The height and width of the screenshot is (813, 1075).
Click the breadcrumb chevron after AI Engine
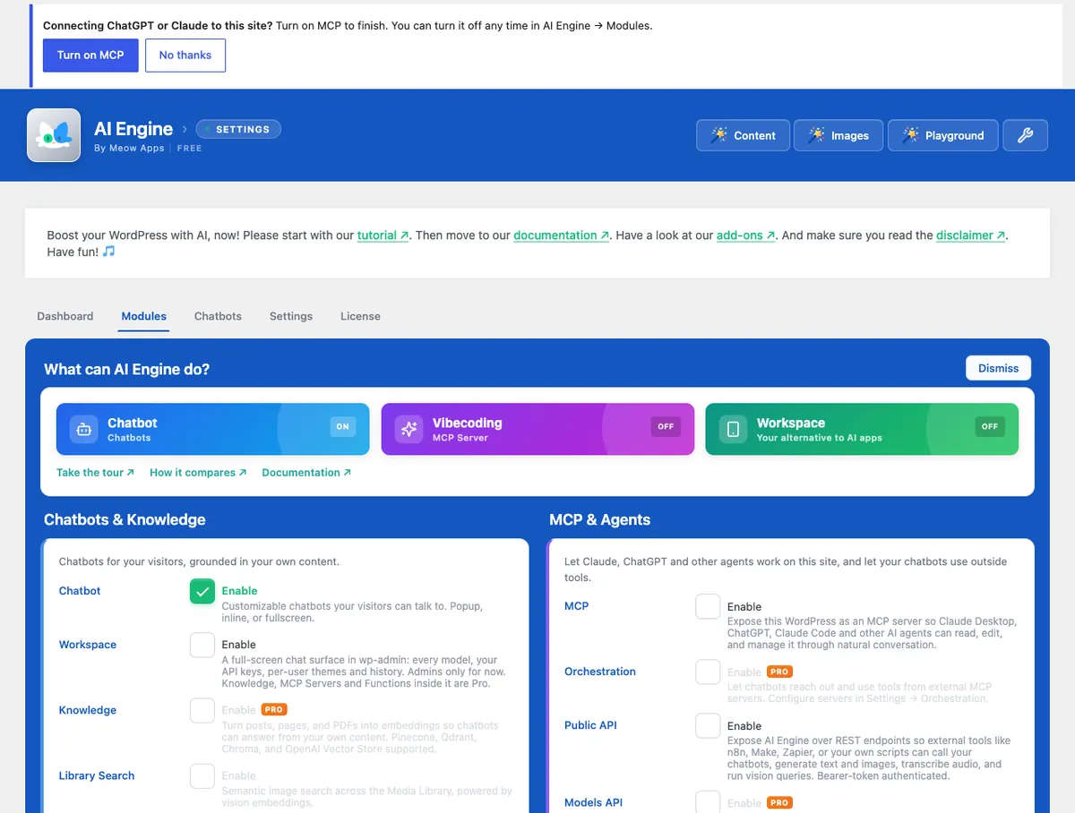point(185,129)
